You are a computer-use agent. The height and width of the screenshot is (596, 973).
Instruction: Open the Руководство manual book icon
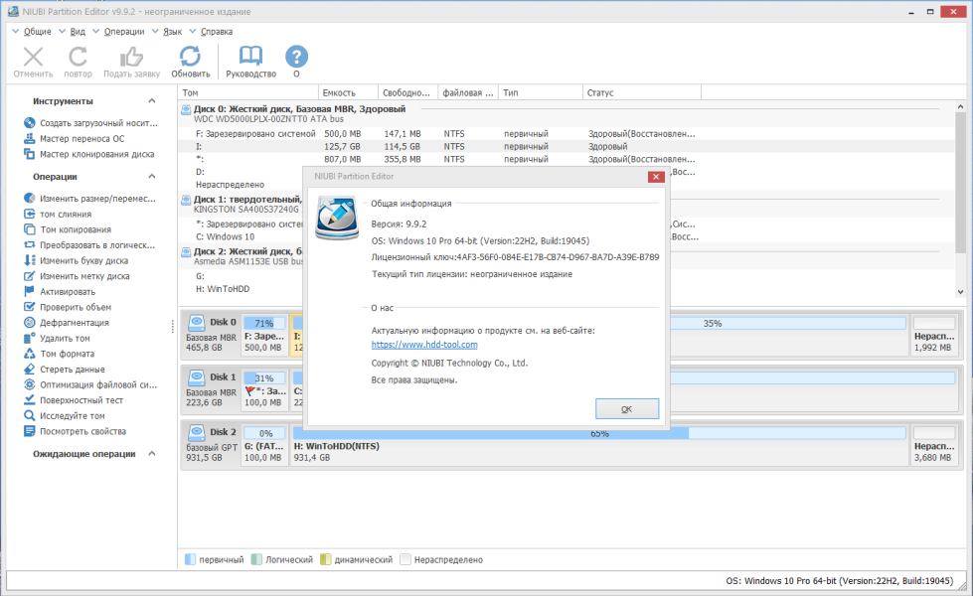pos(250,56)
